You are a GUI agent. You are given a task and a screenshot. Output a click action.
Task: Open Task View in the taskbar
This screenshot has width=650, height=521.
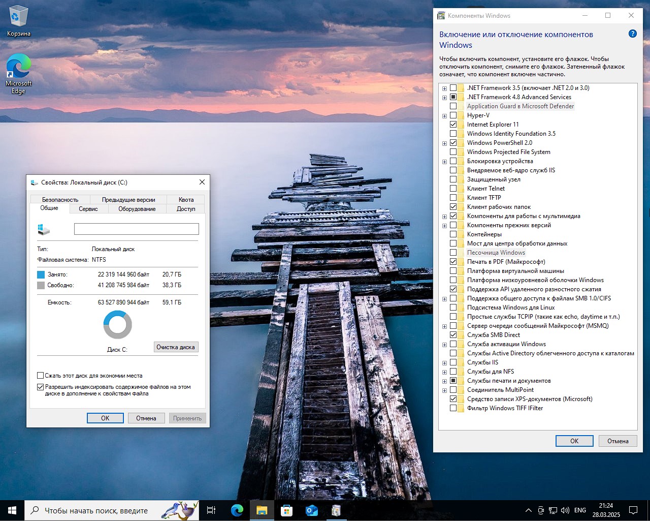coord(211,510)
